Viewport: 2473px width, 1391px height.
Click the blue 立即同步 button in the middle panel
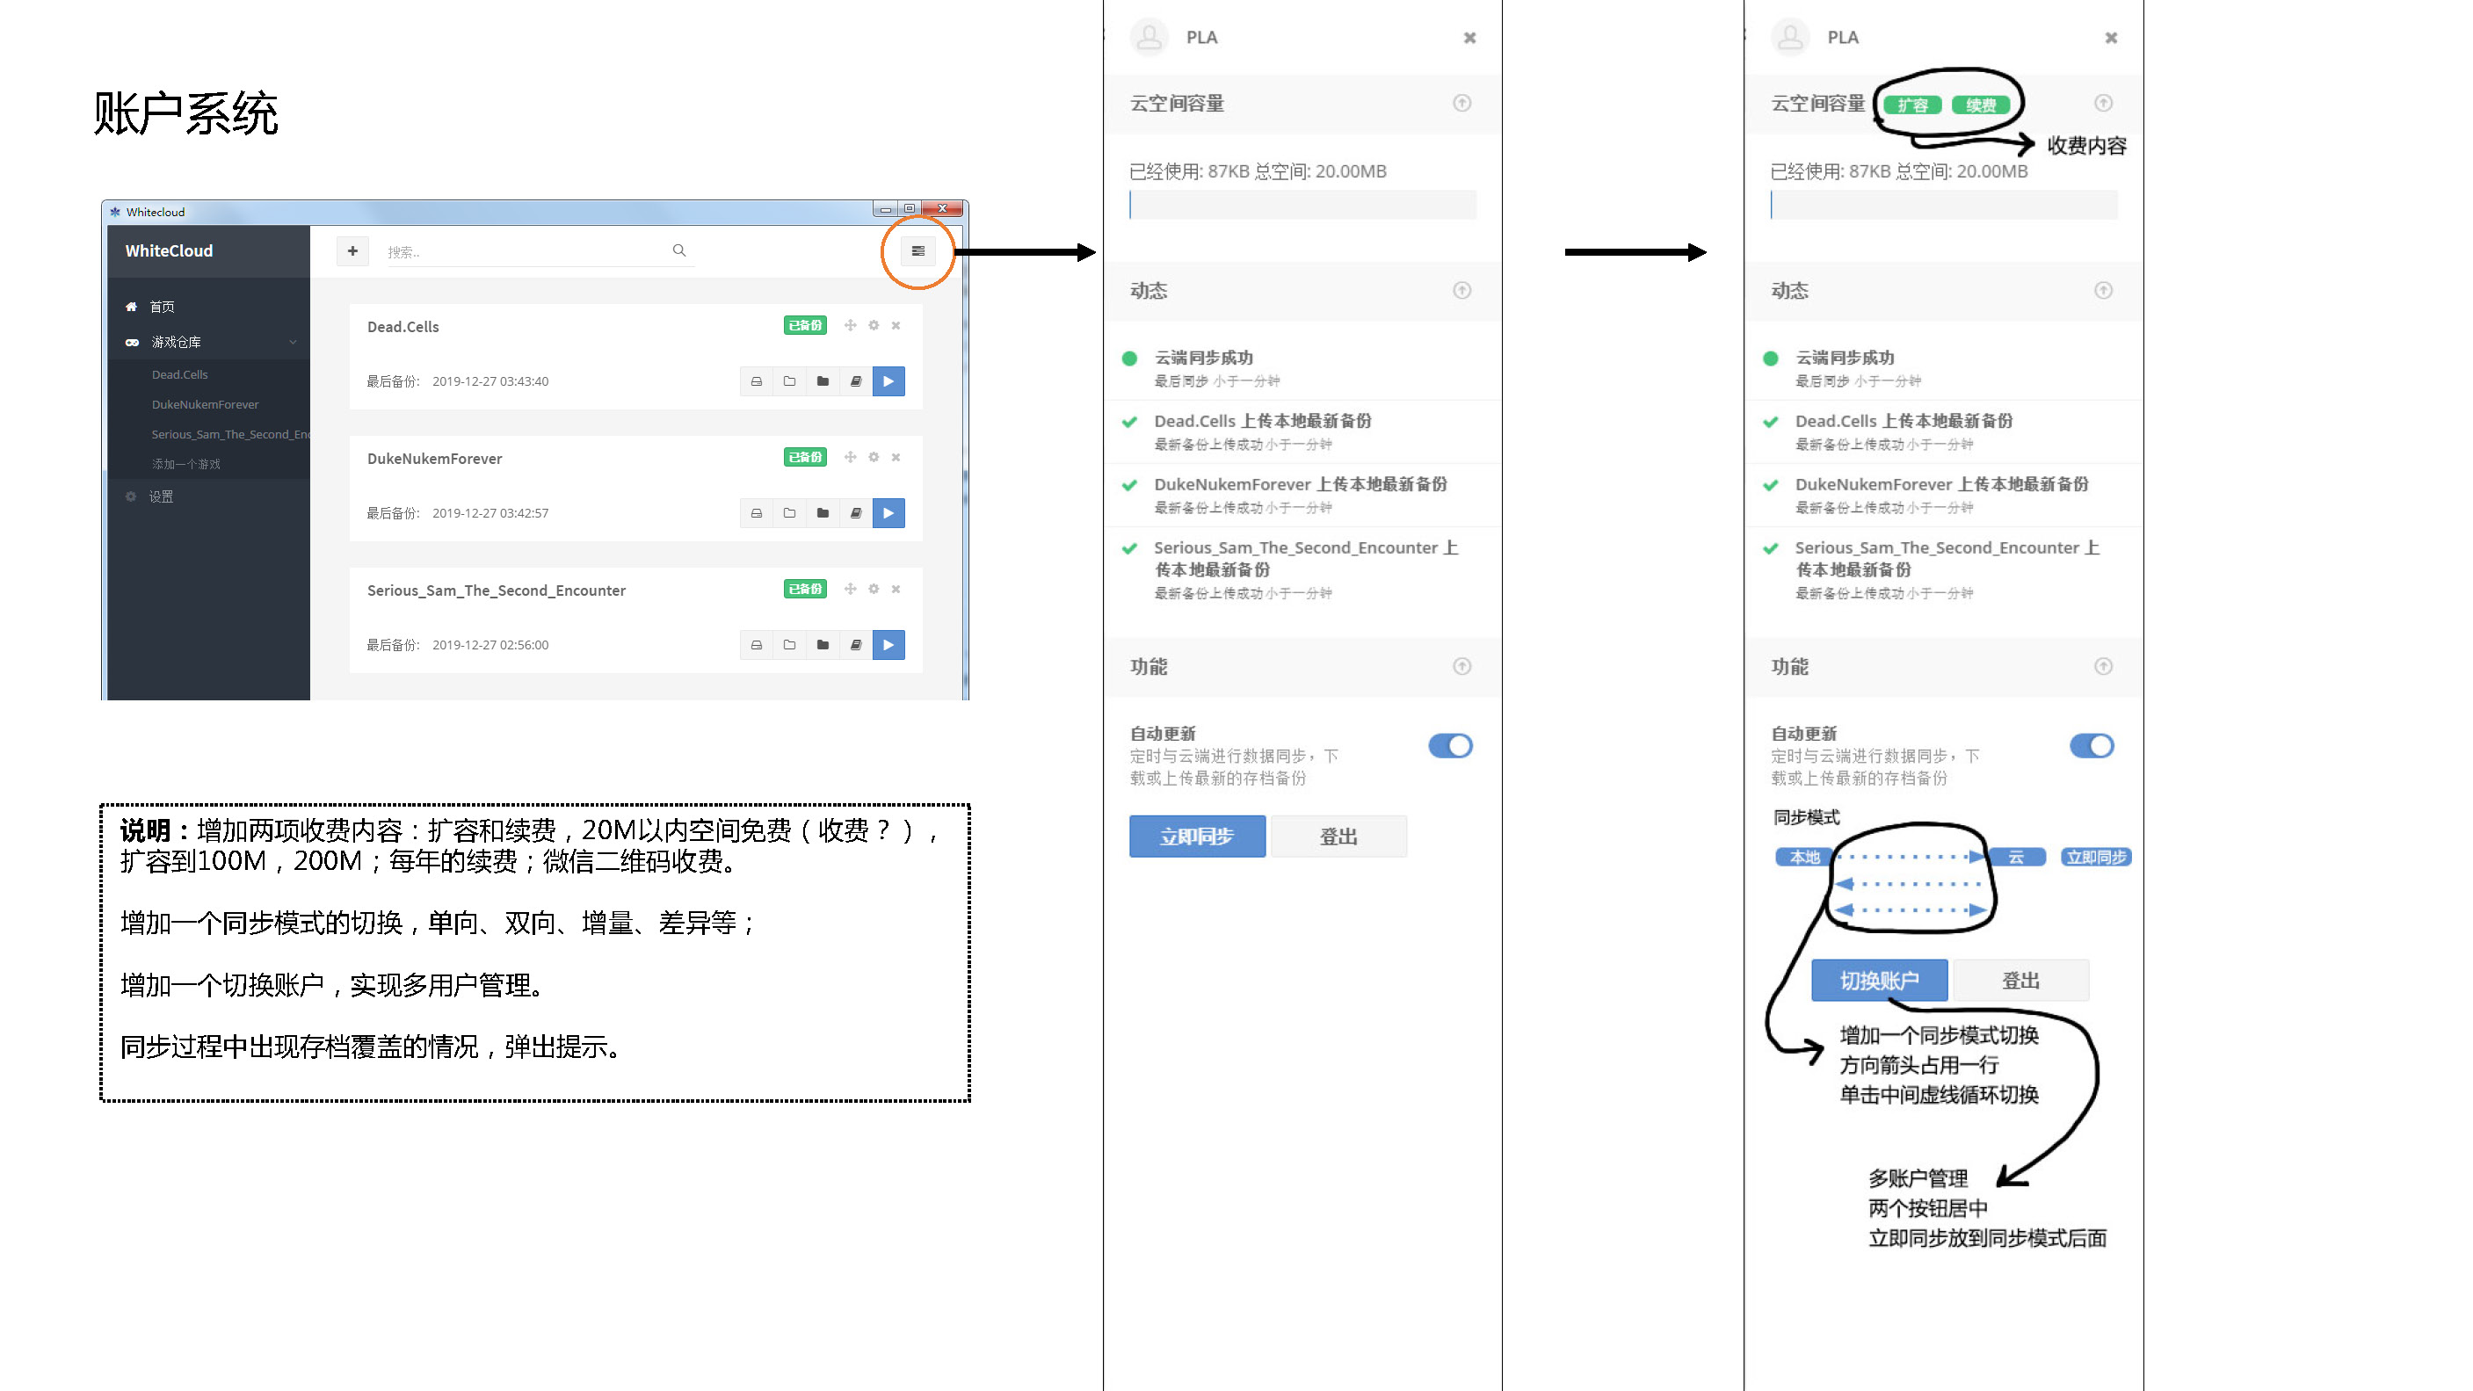tap(1196, 837)
